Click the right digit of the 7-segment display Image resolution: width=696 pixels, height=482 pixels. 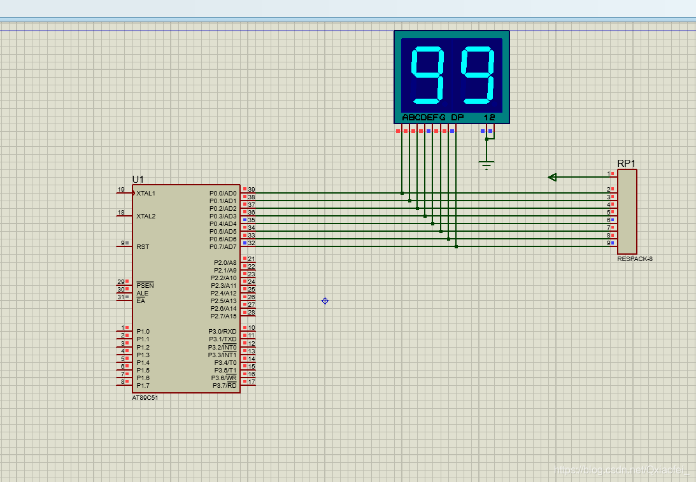pyautogui.click(x=478, y=75)
